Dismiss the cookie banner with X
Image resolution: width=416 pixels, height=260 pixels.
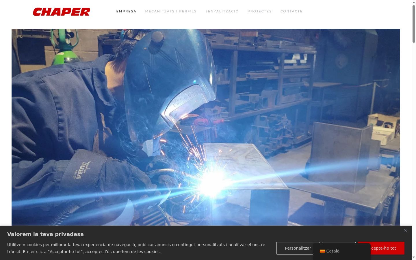(x=406, y=231)
